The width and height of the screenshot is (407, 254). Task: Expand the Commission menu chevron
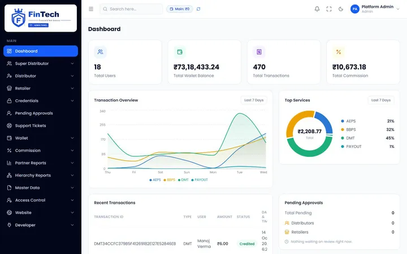point(72,151)
